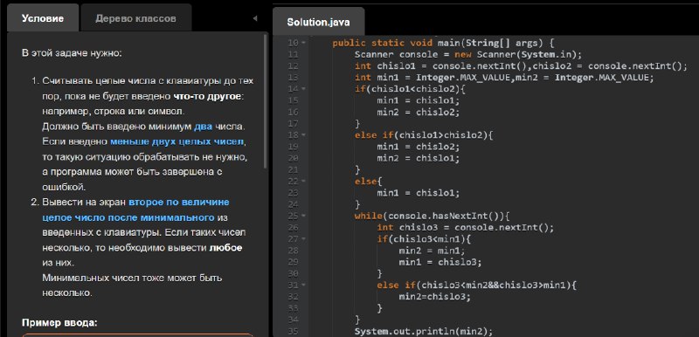Screen dimensions: 699x337
Task: Open the Дерево классов tab
Action: 135,18
